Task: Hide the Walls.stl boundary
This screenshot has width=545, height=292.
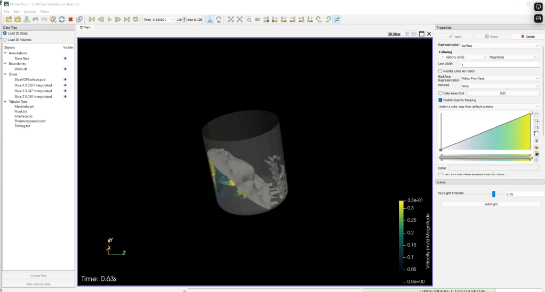Action: [x=65, y=69]
